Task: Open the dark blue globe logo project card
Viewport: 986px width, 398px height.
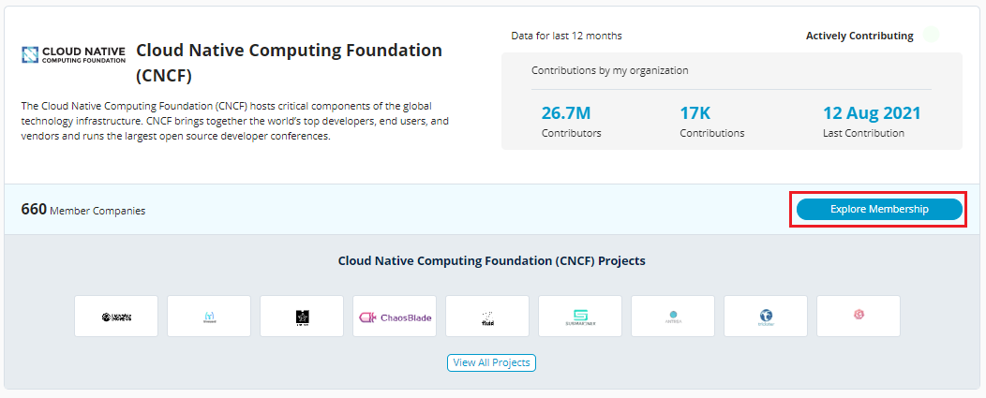Action: click(766, 317)
